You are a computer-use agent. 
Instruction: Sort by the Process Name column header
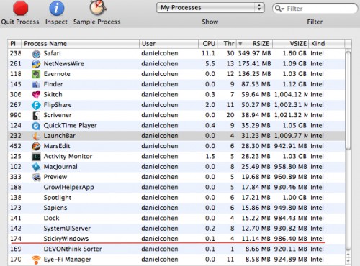click(81, 44)
